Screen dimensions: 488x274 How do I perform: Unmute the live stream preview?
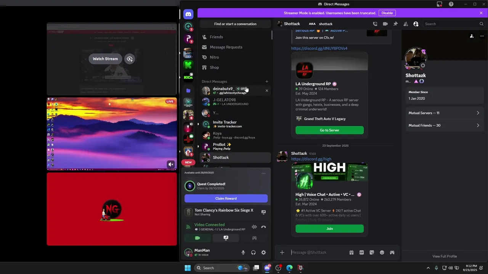pyautogui.click(x=171, y=164)
